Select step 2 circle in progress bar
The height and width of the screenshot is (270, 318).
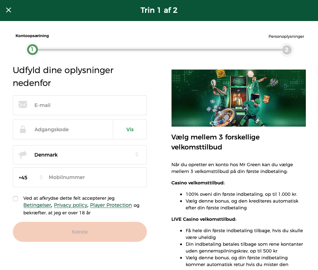pyautogui.click(x=287, y=50)
